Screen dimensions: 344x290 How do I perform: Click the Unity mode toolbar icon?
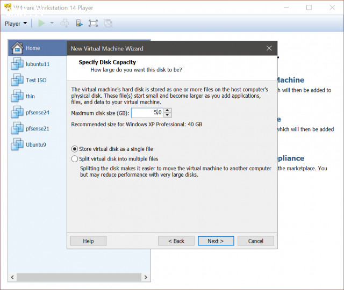click(108, 23)
